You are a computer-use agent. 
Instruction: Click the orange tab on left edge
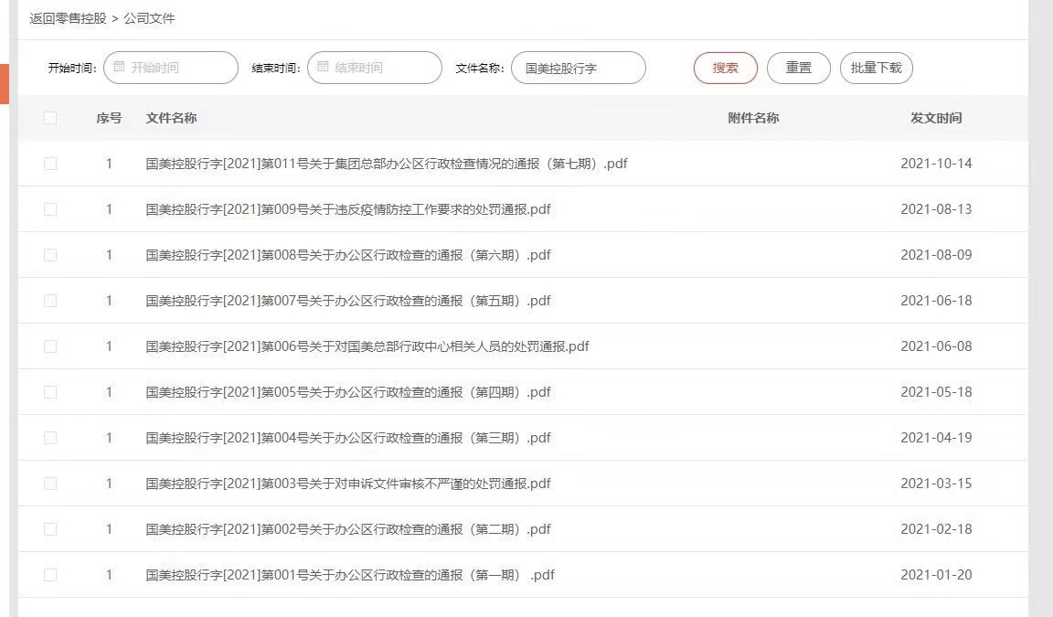[4, 84]
